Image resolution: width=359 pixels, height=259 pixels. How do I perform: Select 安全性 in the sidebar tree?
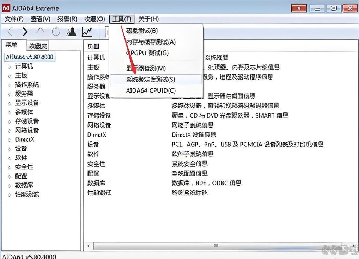coord(24,167)
